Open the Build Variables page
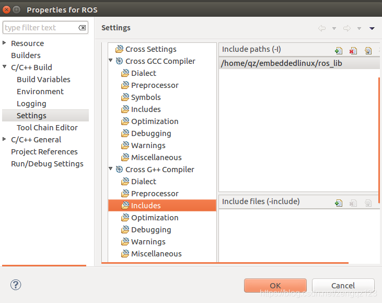382x303 pixels. pyautogui.click(x=43, y=80)
